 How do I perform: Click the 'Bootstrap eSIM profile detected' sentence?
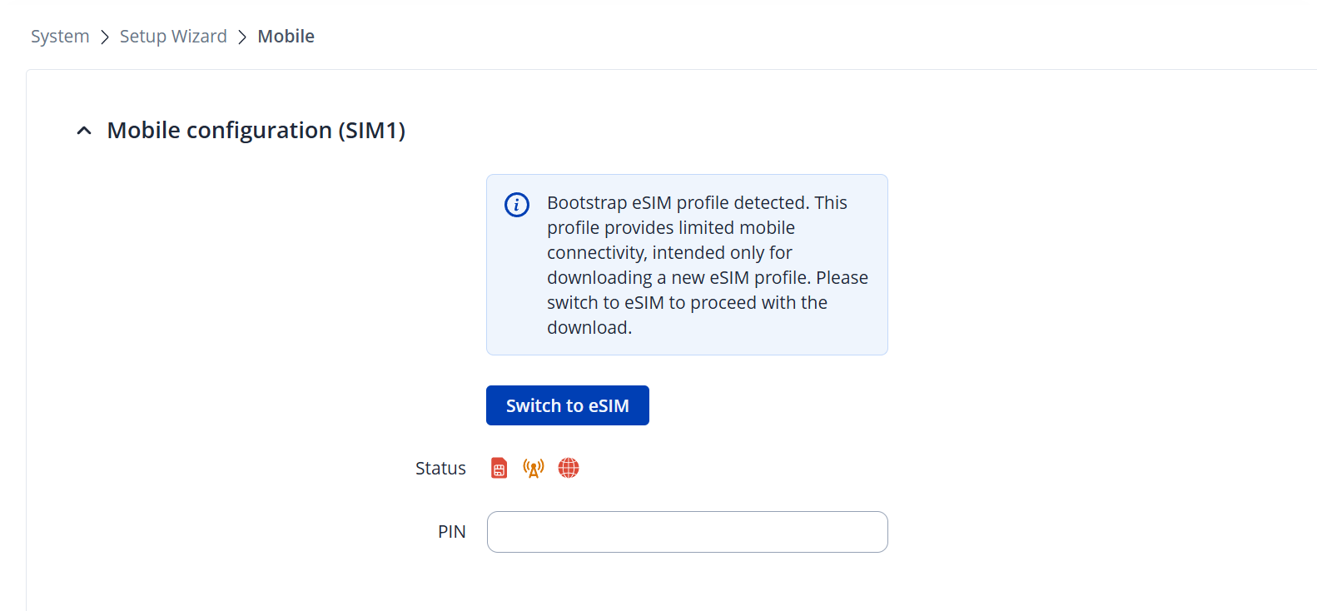click(x=678, y=203)
